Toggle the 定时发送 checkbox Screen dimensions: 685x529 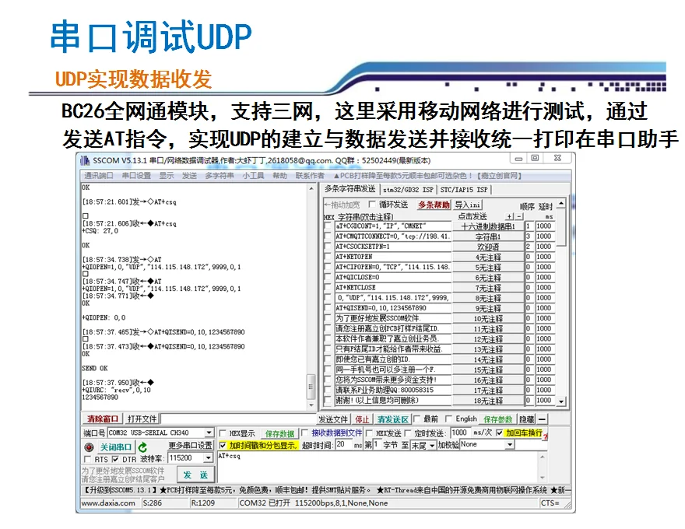[x=407, y=433]
